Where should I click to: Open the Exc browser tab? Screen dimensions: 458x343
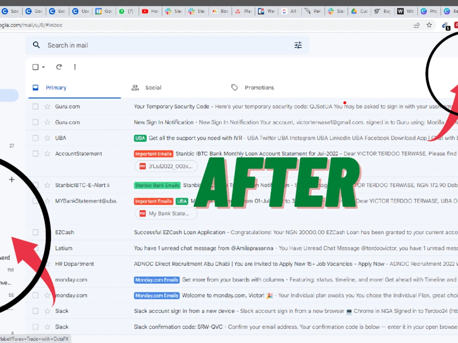tap(58, 11)
